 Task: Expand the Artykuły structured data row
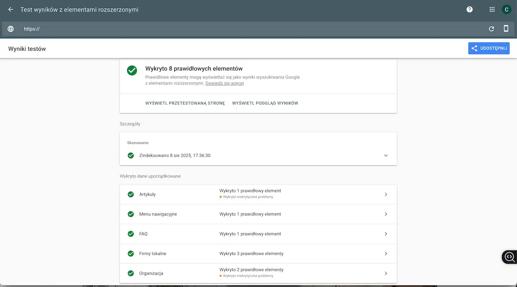click(386, 194)
